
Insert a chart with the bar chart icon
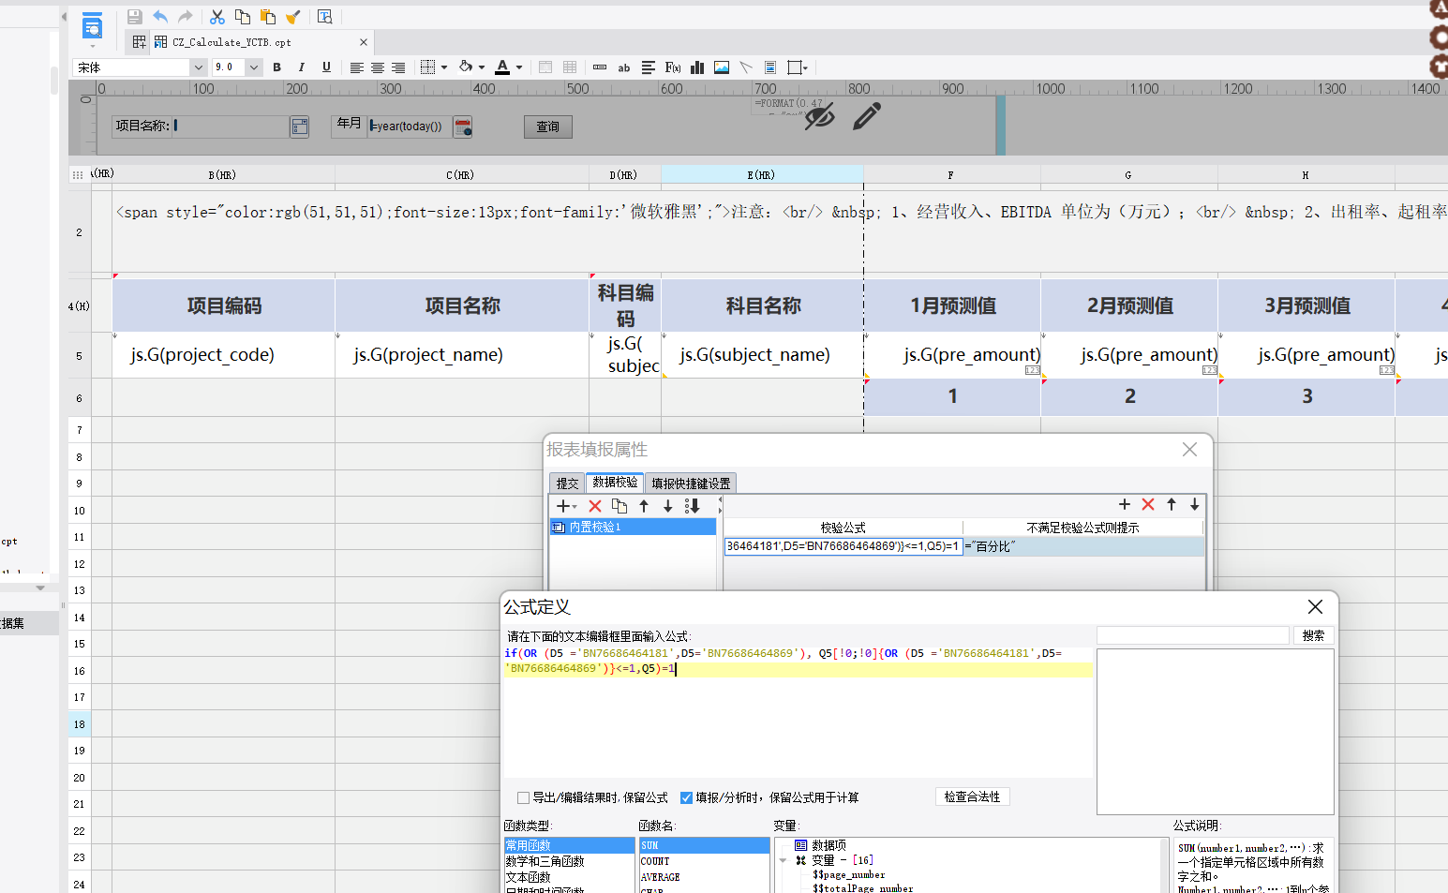click(697, 67)
